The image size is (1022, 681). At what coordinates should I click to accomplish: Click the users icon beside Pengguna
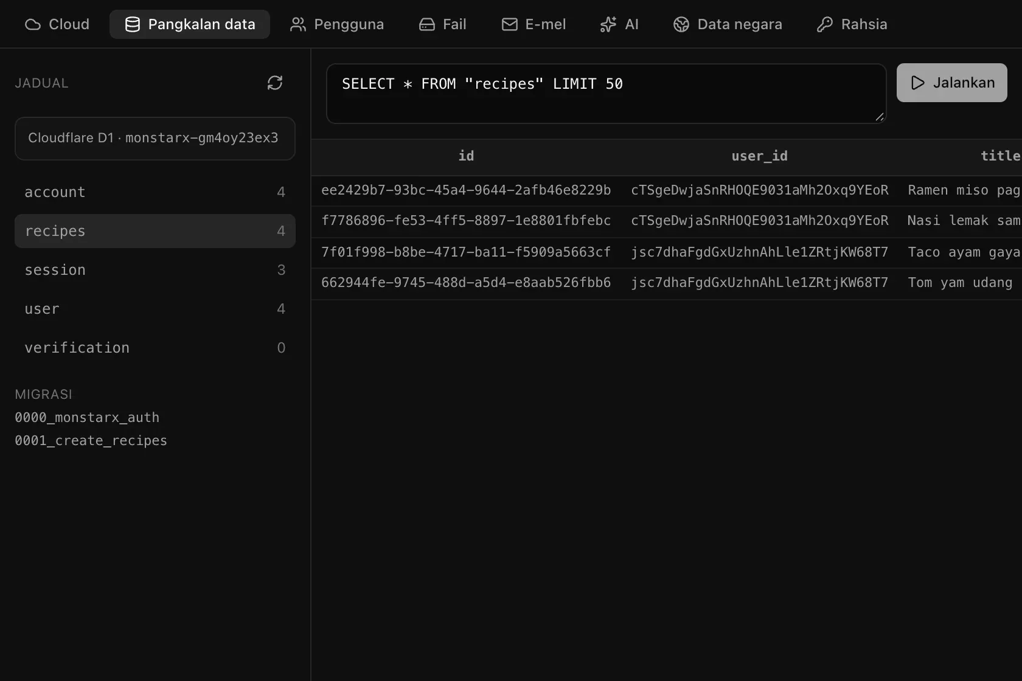tap(297, 24)
